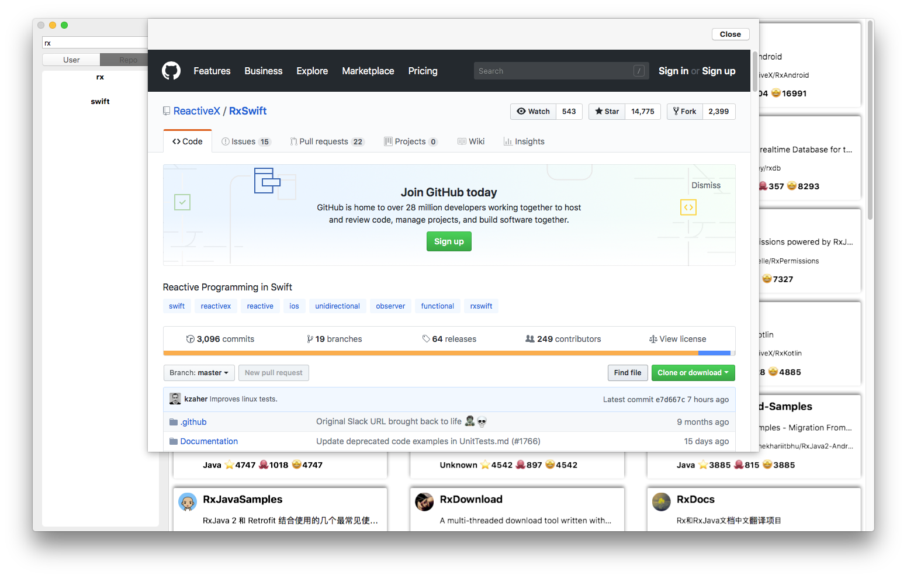Open the Branch: master dropdown
The width and height of the screenshot is (907, 578).
(x=199, y=373)
